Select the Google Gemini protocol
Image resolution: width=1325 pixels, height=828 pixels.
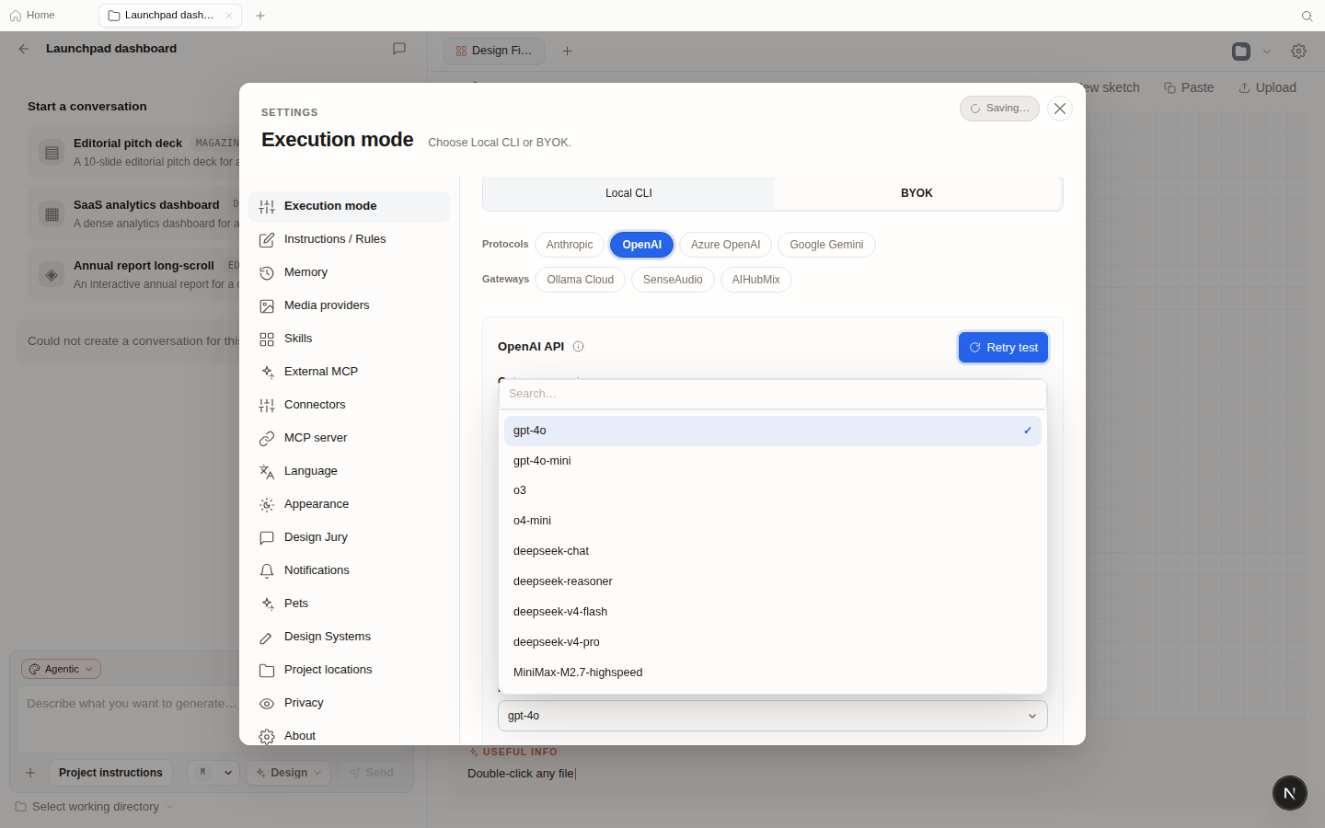(826, 245)
